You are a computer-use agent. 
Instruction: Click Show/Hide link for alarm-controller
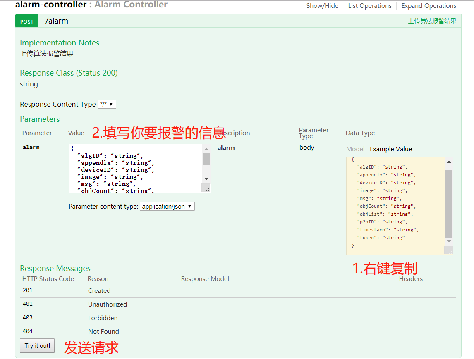322,6
